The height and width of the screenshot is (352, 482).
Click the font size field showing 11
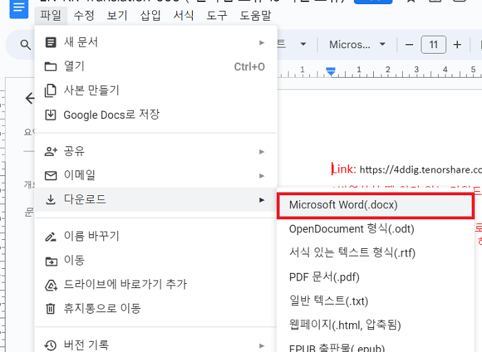click(x=433, y=45)
